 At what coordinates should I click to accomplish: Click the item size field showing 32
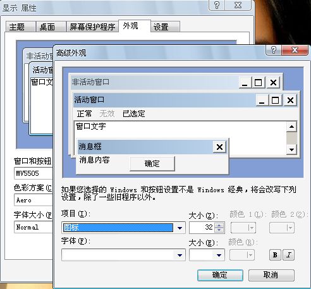pyautogui.click(x=202, y=228)
